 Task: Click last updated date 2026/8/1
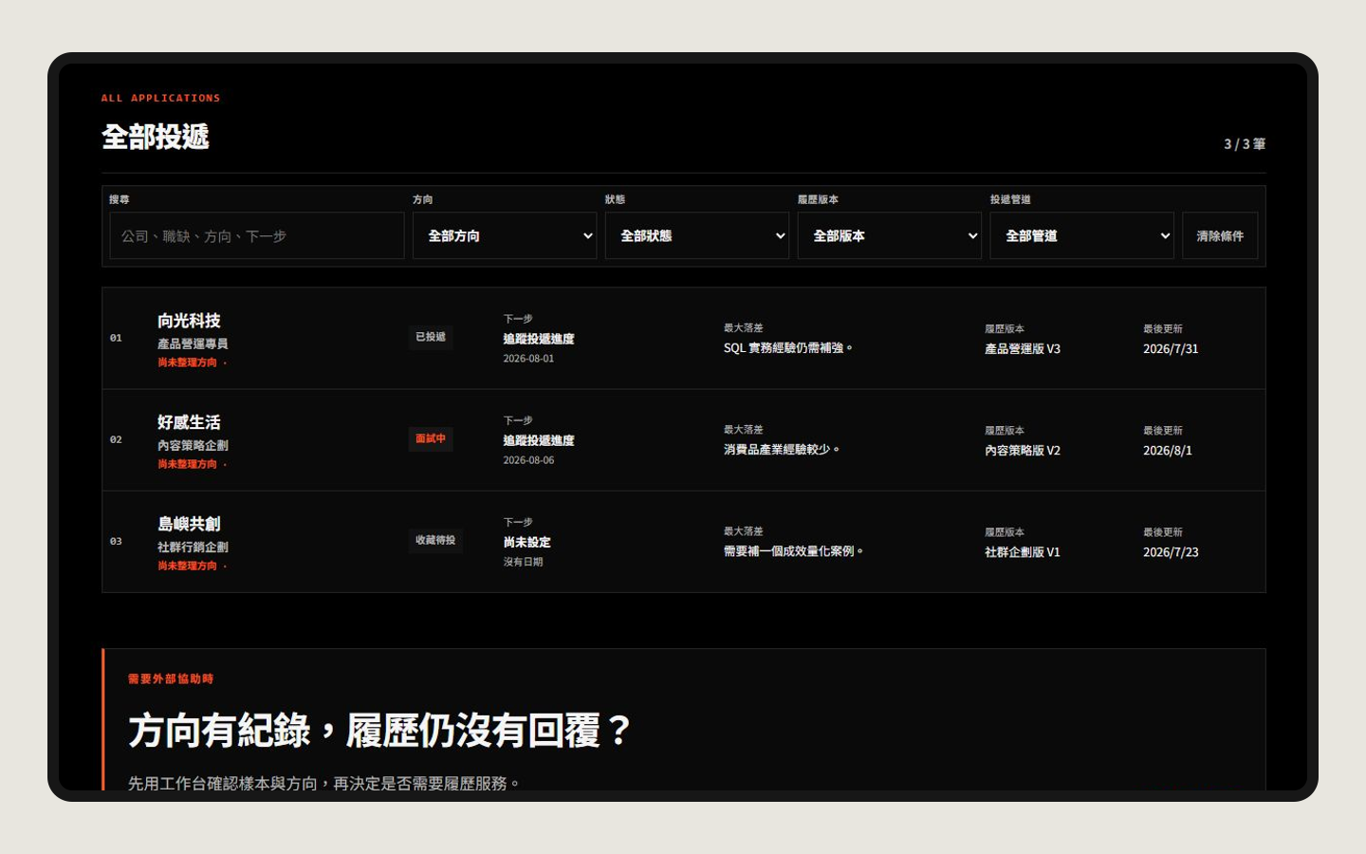click(x=1168, y=451)
